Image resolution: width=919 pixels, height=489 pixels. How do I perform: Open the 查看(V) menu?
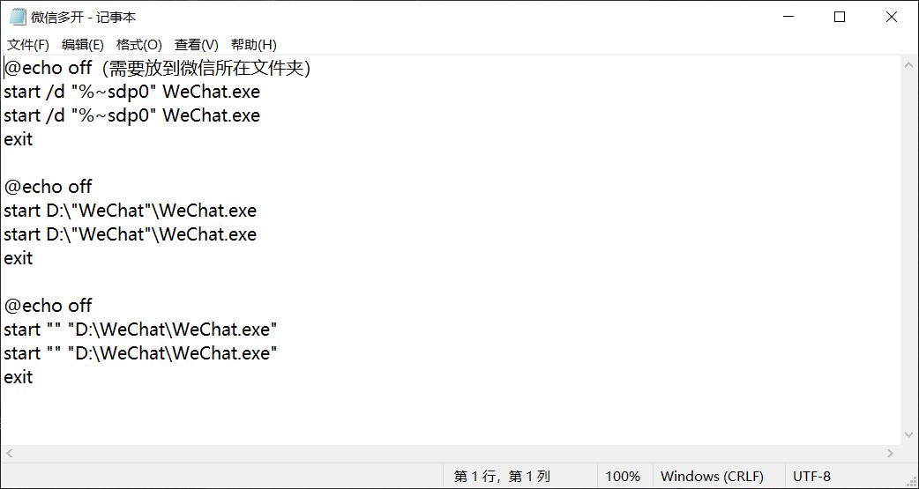click(197, 44)
